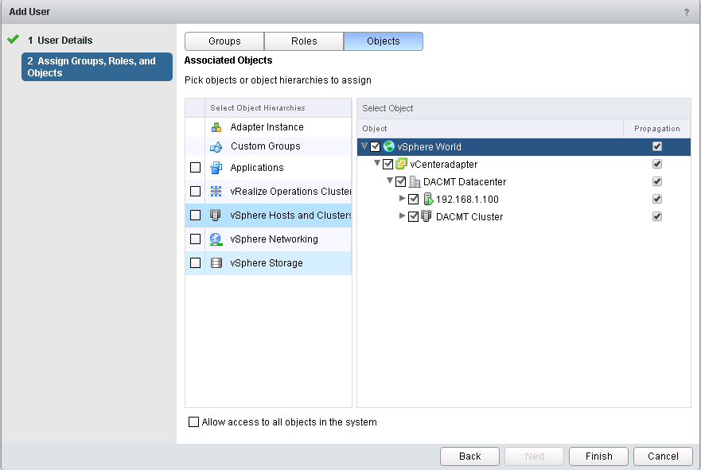Click the vSphere Storage icon
Image resolution: width=701 pixels, height=470 pixels.
(216, 262)
